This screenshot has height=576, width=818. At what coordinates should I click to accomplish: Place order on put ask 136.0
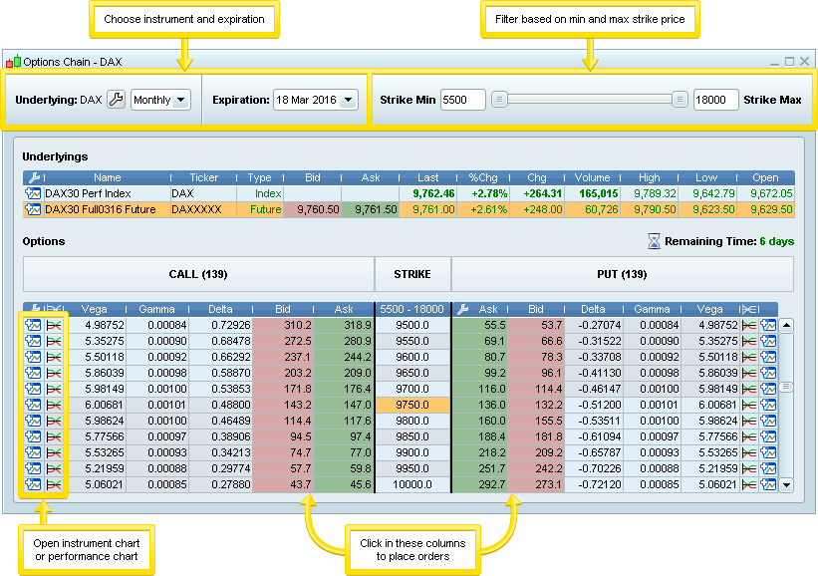[480, 405]
